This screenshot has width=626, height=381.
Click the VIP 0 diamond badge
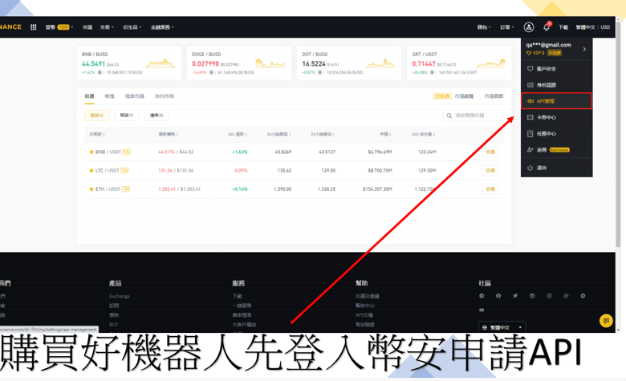tap(535, 53)
